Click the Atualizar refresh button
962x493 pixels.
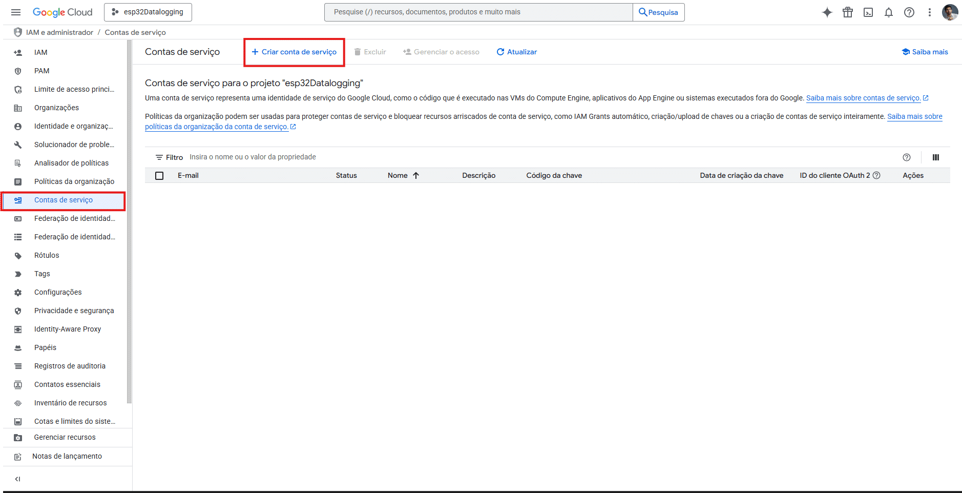516,52
